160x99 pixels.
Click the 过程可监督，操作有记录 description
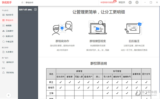(134, 46)
